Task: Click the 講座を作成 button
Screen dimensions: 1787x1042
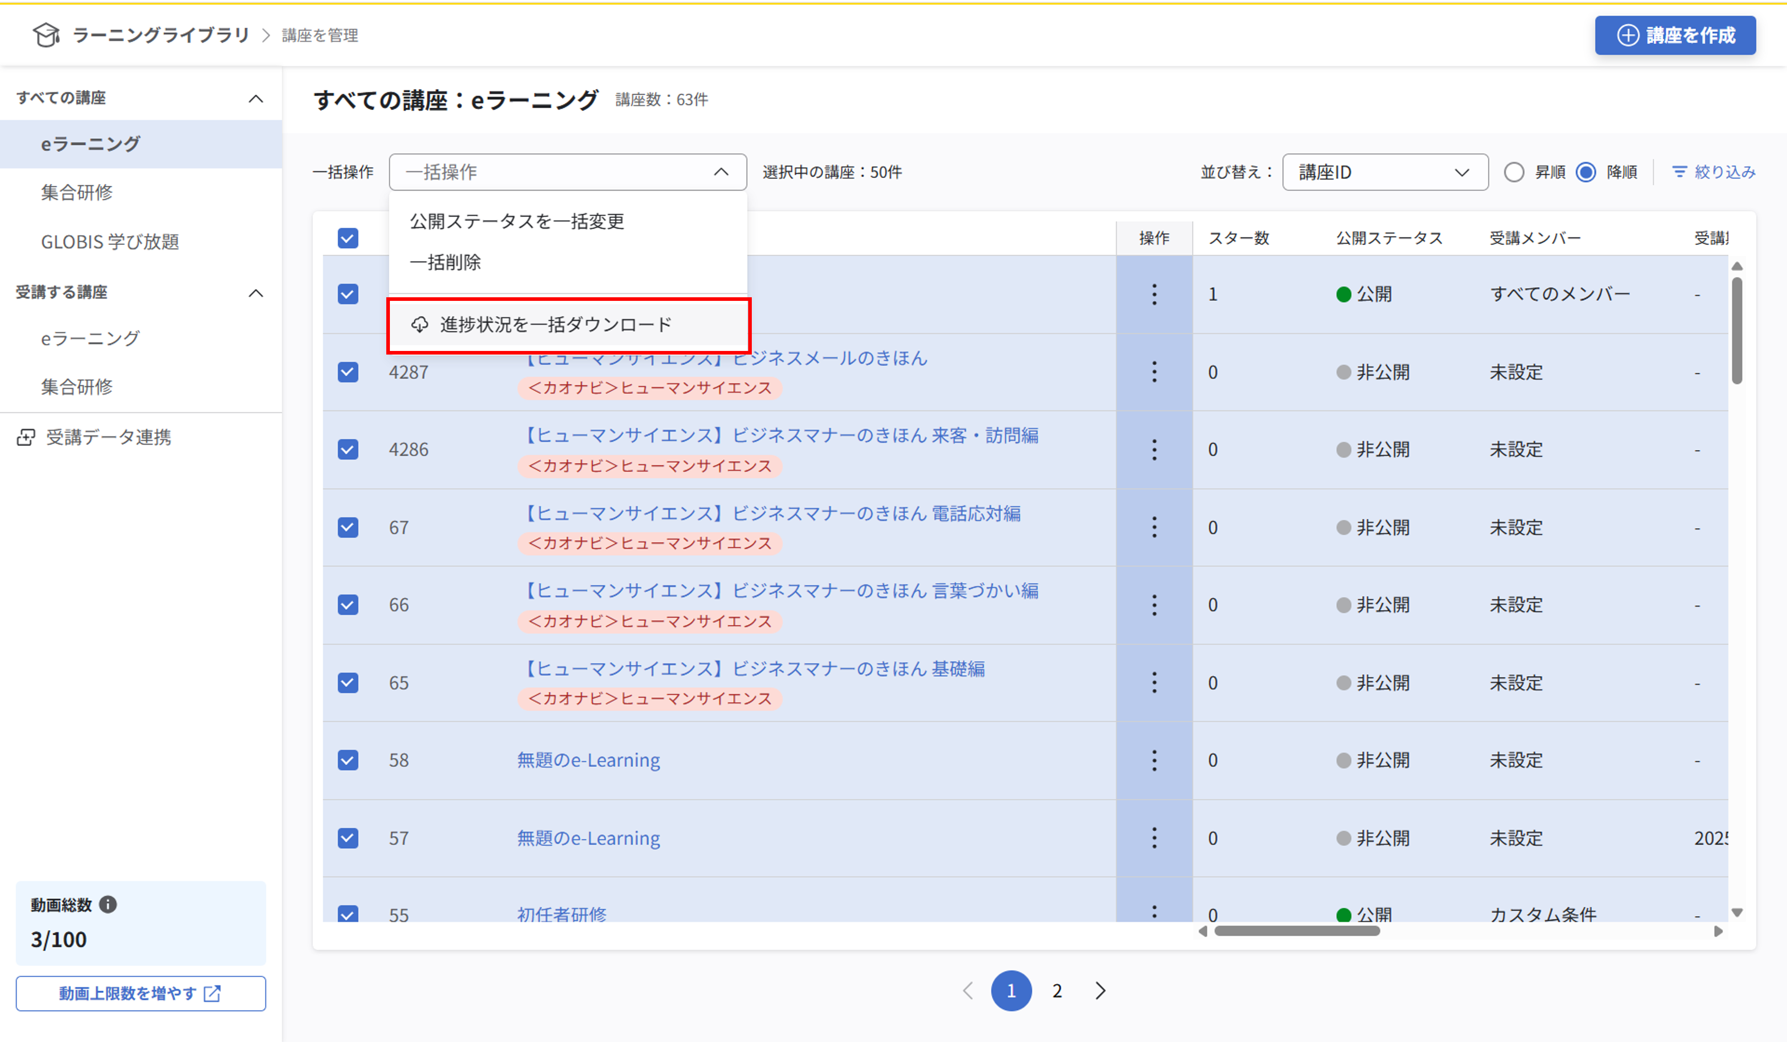Action: [1675, 36]
